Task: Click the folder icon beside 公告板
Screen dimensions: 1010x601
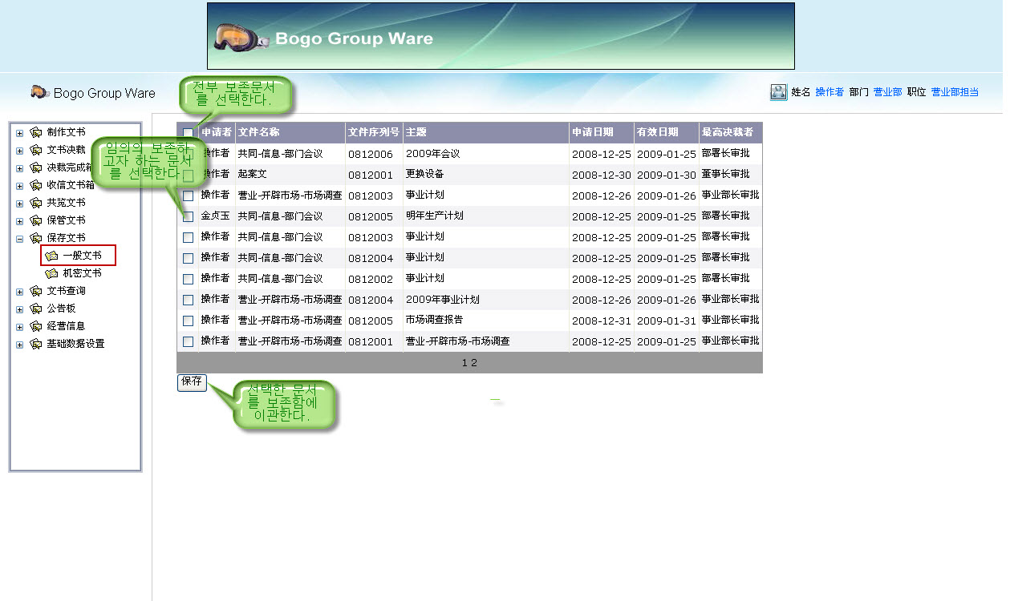Action: point(35,309)
